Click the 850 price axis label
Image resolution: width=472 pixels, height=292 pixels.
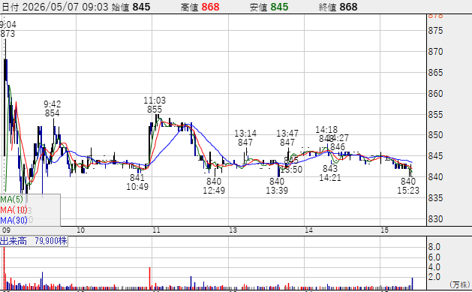pyautogui.click(x=435, y=135)
